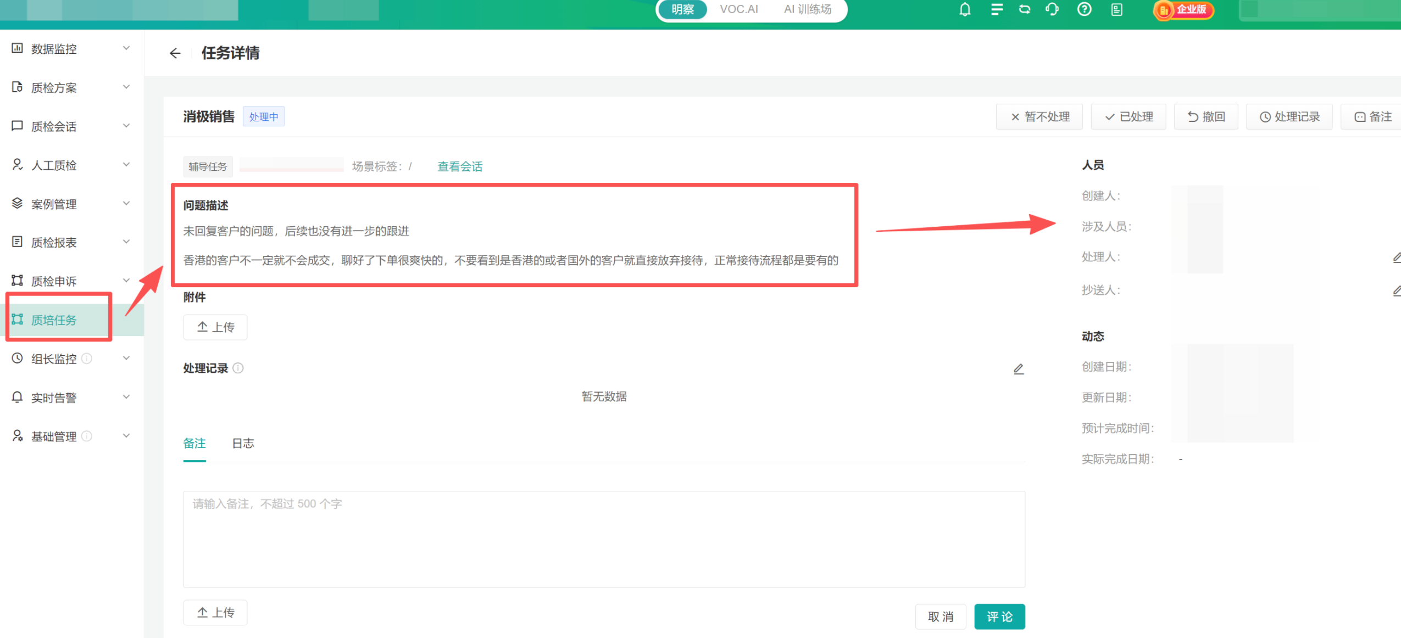The image size is (1401, 638).
Task: Click the document icon in the top bar
Action: pos(1116,9)
